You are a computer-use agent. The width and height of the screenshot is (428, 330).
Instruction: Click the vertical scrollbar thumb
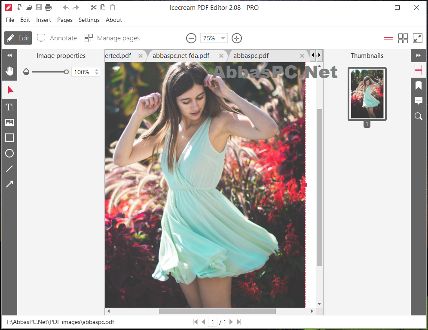(x=319, y=187)
